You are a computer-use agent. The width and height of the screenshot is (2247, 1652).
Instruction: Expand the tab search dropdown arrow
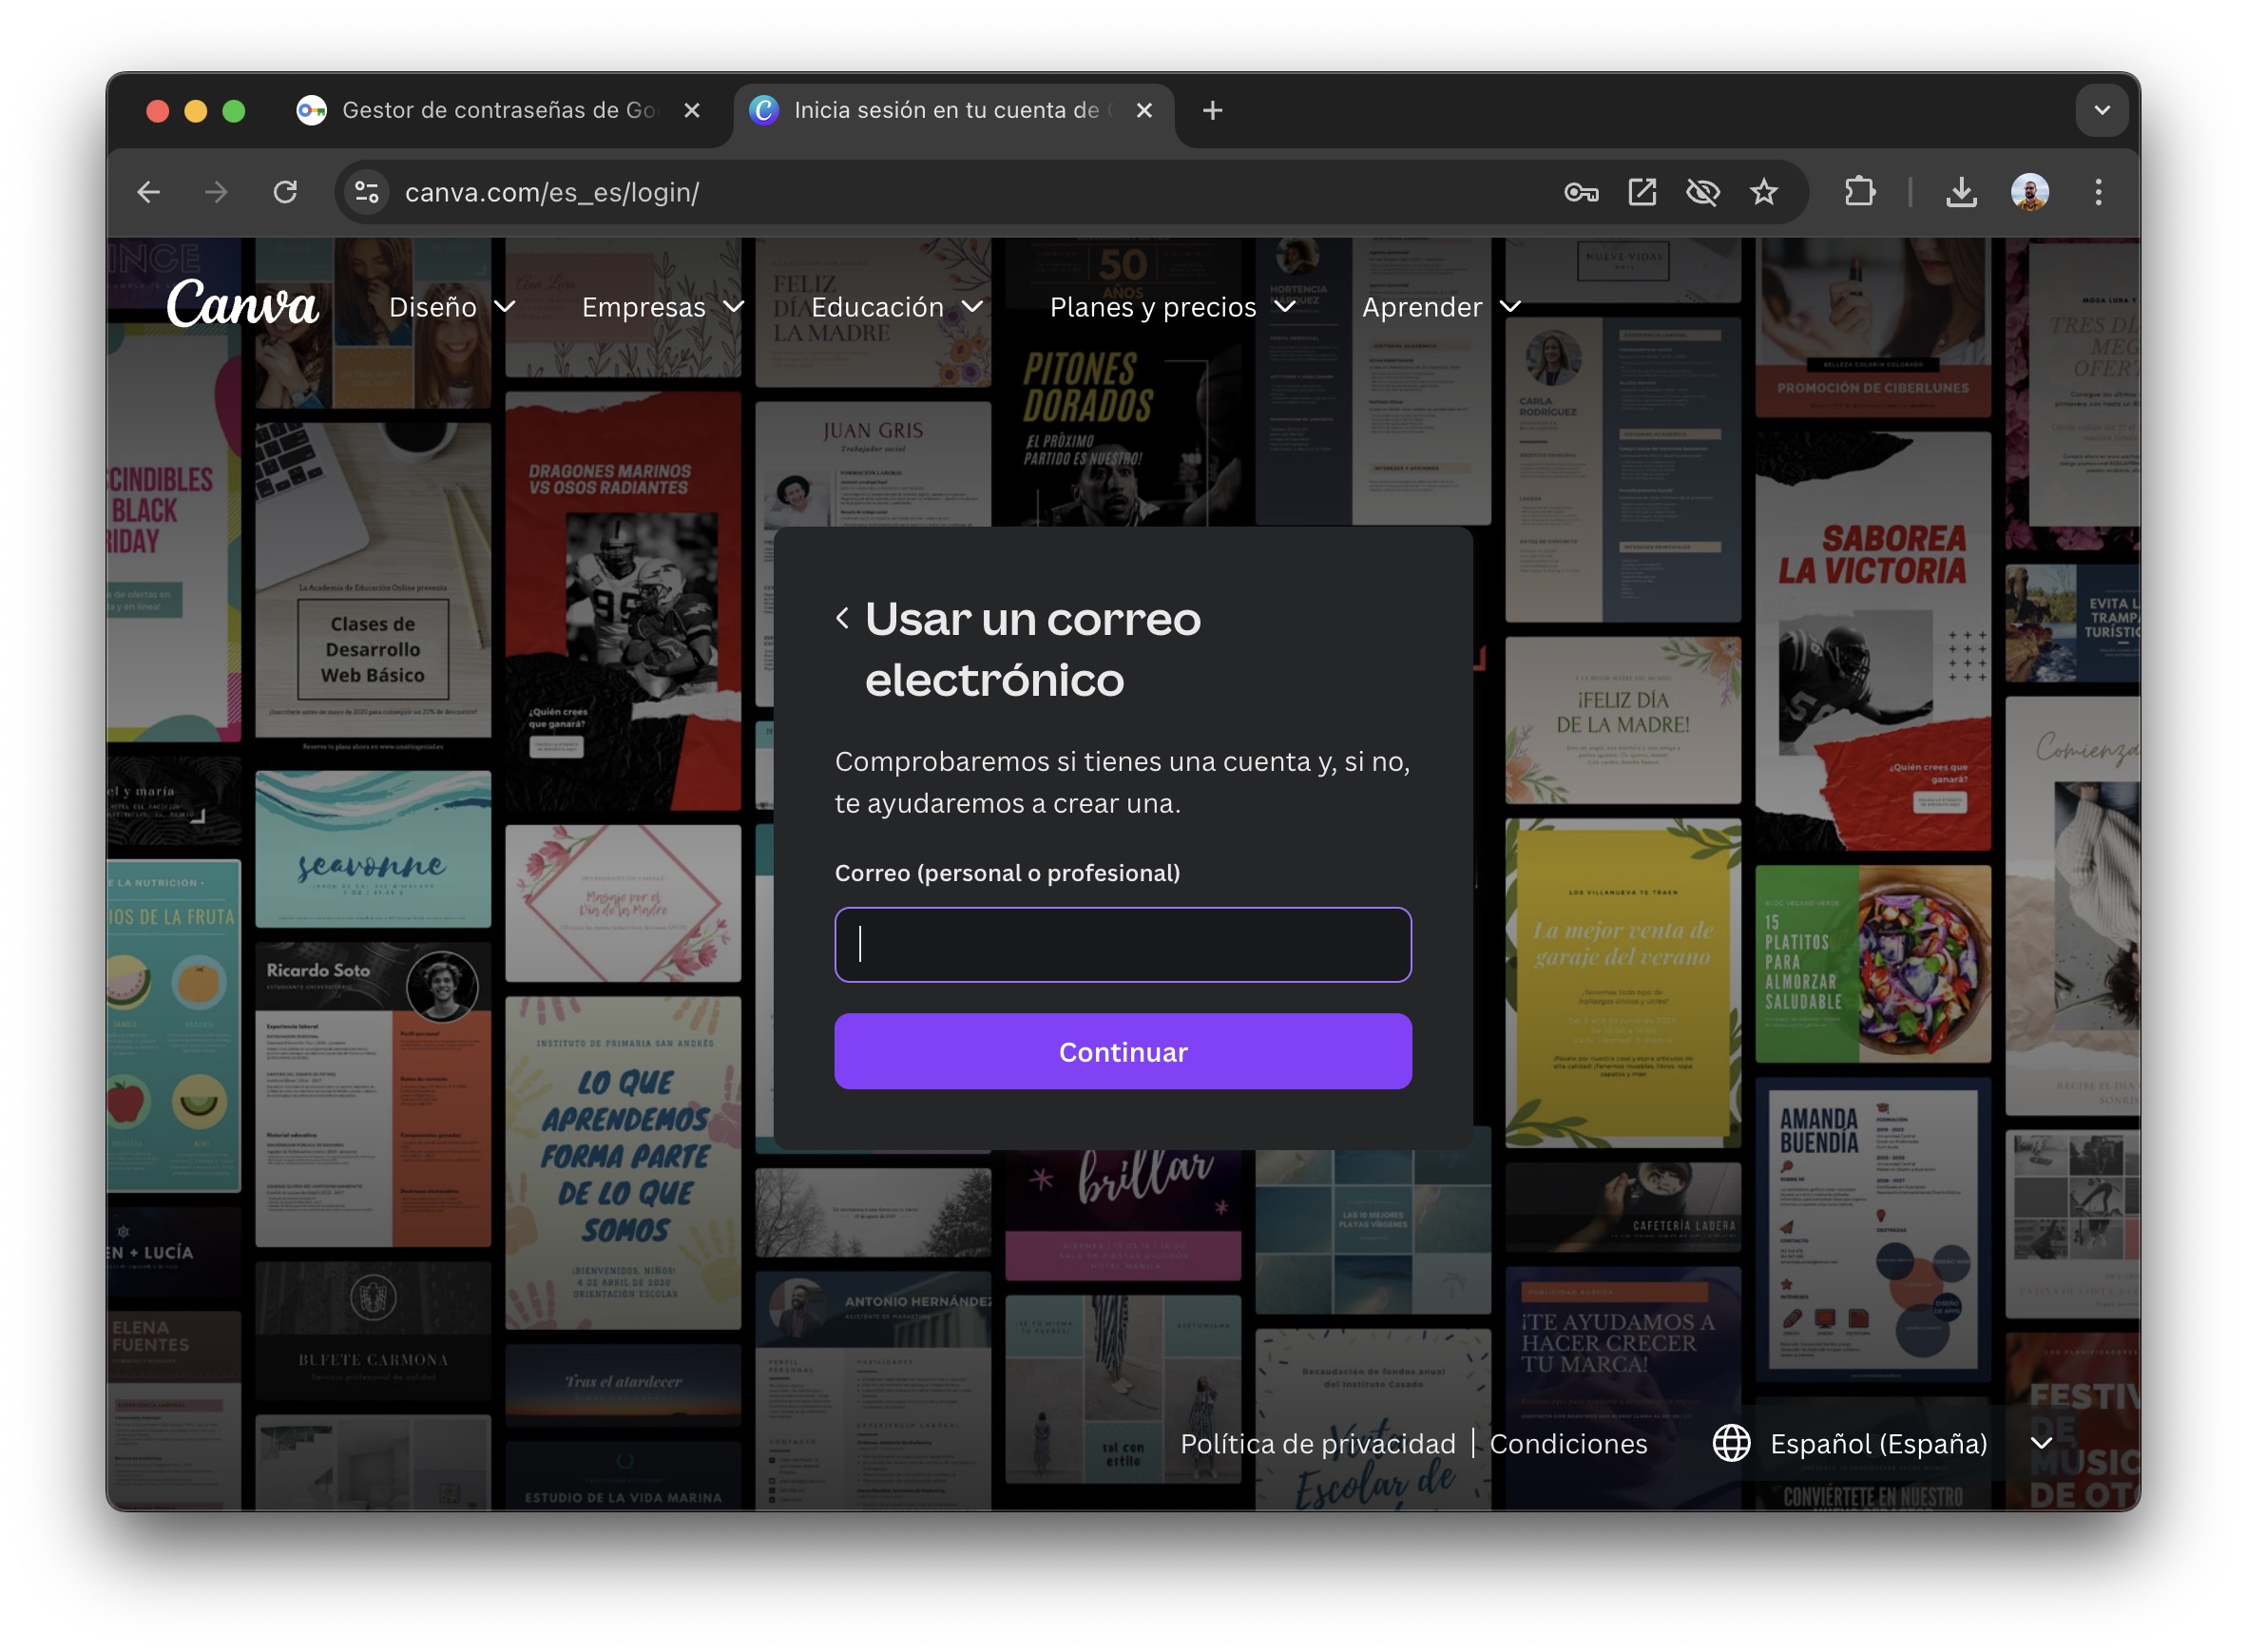[2102, 110]
